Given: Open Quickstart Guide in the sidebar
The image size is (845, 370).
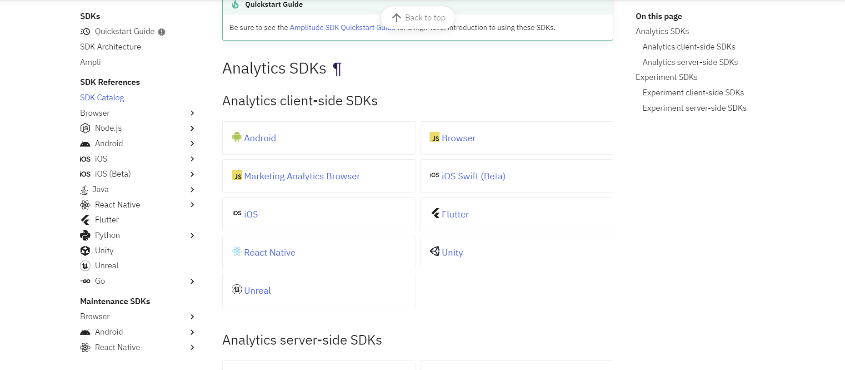Looking at the screenshot, I should 125,31.
